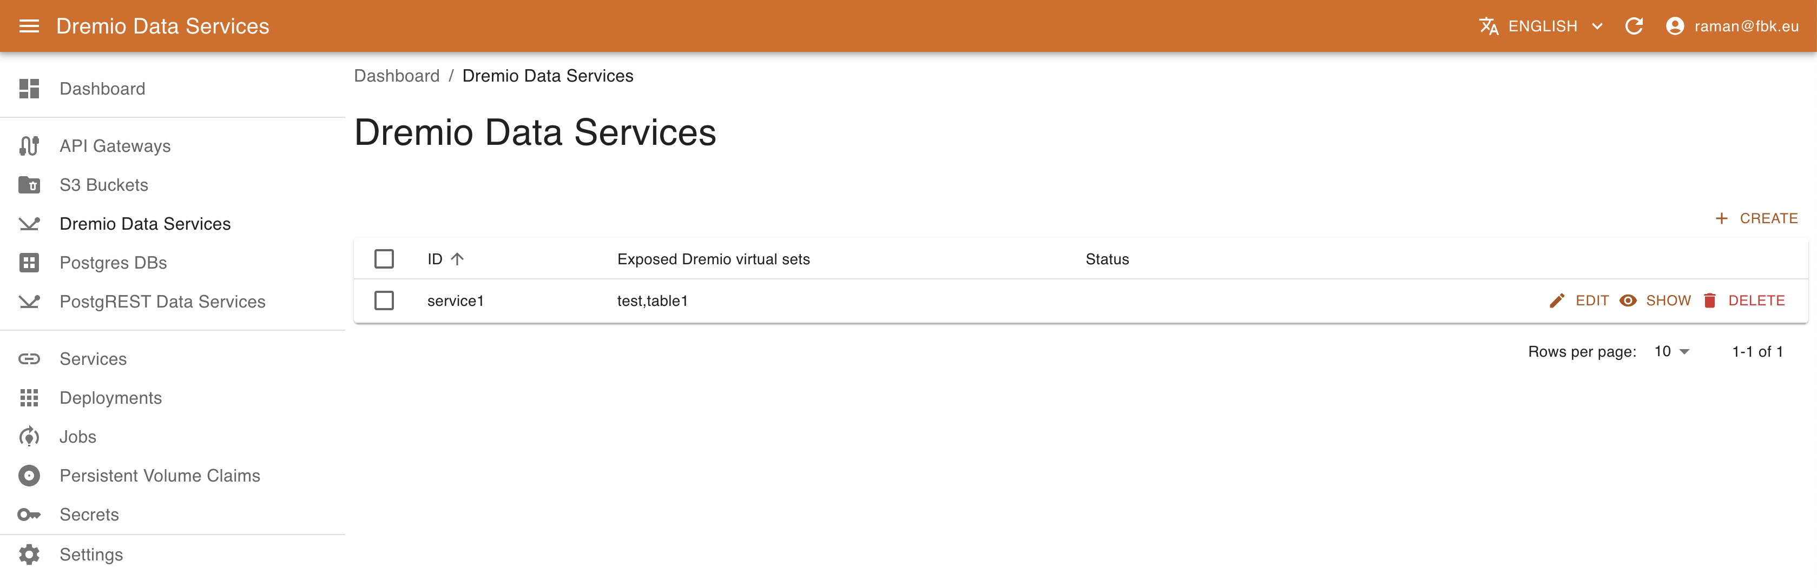Viewport: 1817px width, 588px height.
Task: Click the Persistent Volume Claims icon
Action: 29,475
